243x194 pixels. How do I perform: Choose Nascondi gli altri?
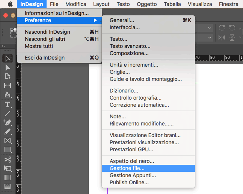coord(59,39)
